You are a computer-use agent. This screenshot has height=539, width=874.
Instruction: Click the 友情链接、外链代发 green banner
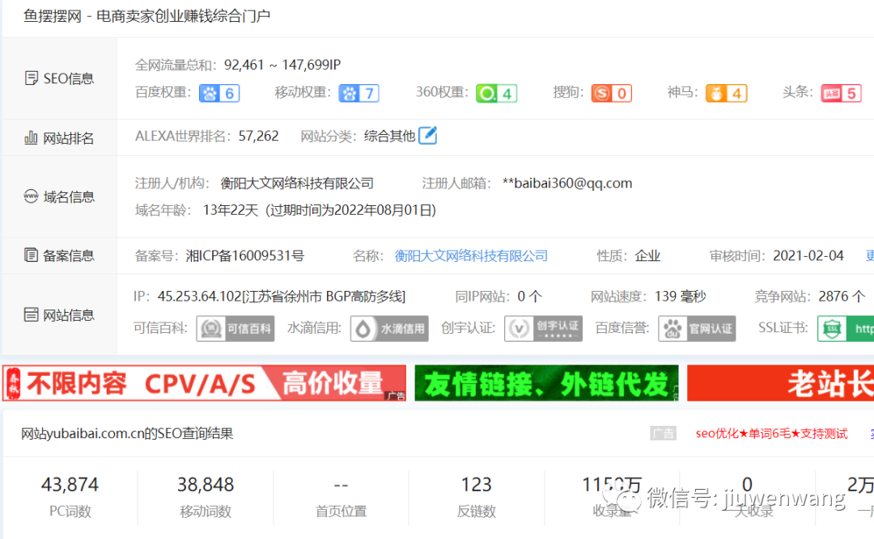[x=546, y=383]
